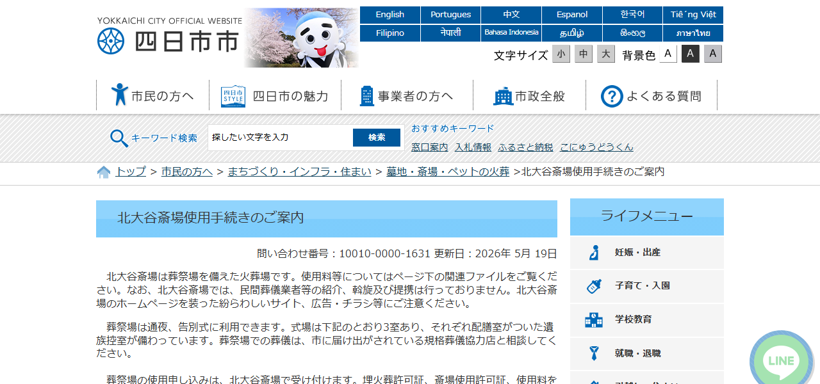Open the 市政全般 menu
This screenshot has width=820, height=384.
[529, 95]
